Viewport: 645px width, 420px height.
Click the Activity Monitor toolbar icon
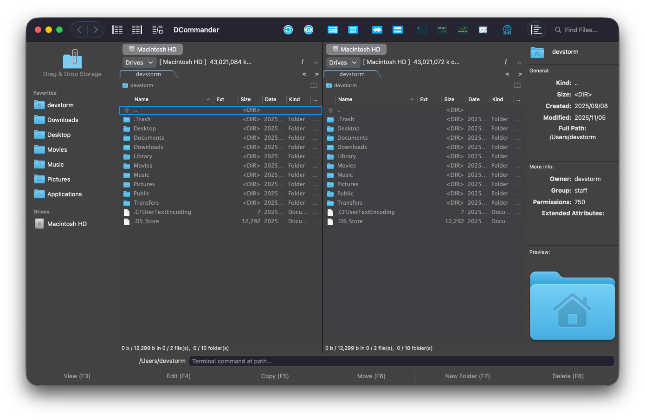[x=463, y=29]
